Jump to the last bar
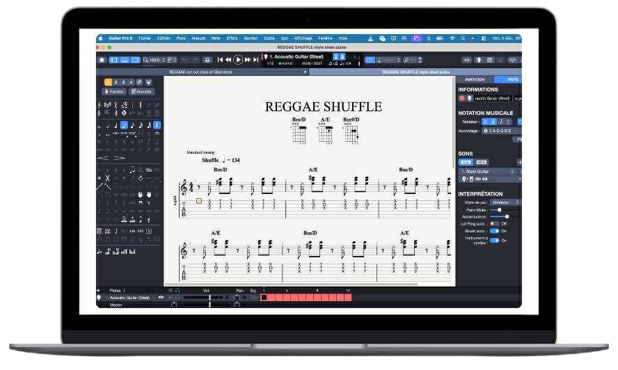The image size is (618, 370). [x=256, y=60]
